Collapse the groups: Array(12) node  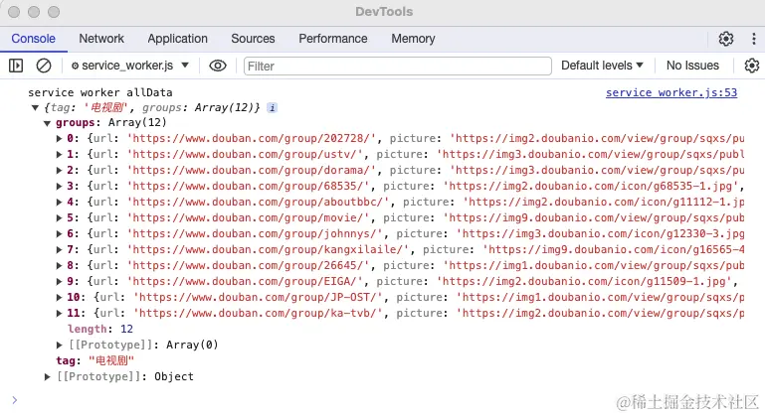tap(48, 123)
